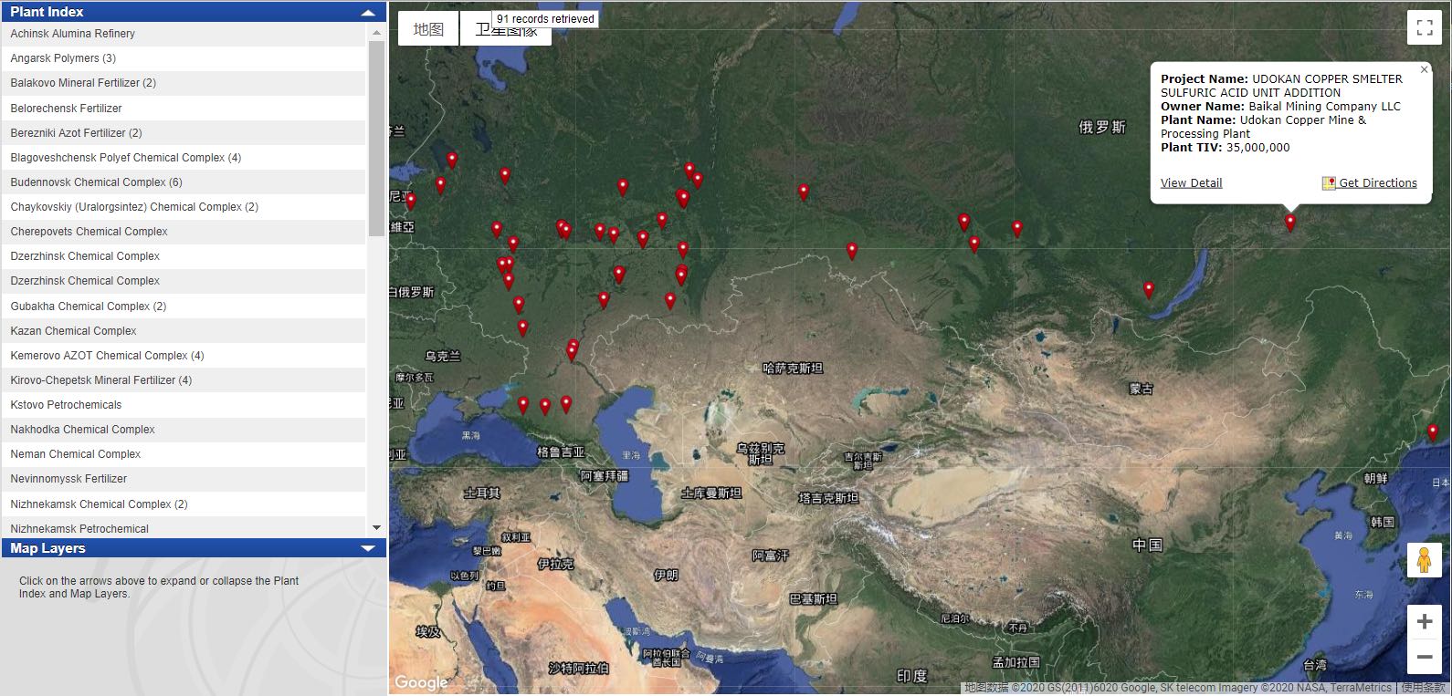This screenshot has width=1452, height=696.
Task: Toggle fullscreen map view
Action: point(1424,27)
